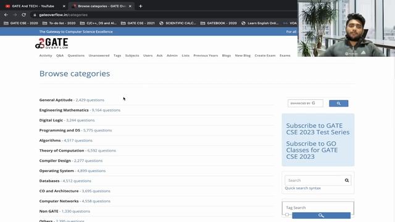Open the Operating System category
Image resolution: width=395 pixels, height=222 pixels.
pyautogui.click(x=56, y=170)
